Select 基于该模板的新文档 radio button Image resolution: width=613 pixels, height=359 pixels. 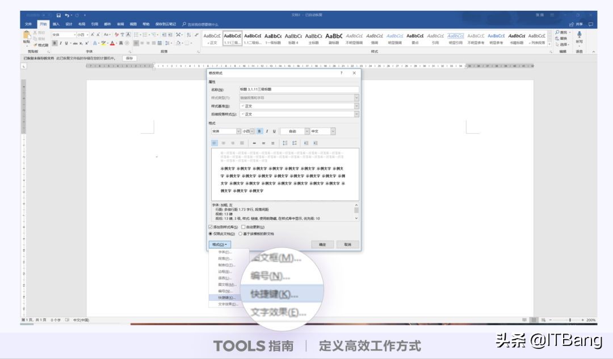[x=240, y=234]
